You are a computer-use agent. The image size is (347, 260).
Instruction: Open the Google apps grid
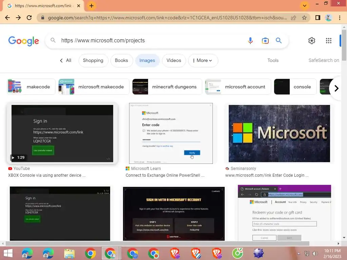[329, 41]
